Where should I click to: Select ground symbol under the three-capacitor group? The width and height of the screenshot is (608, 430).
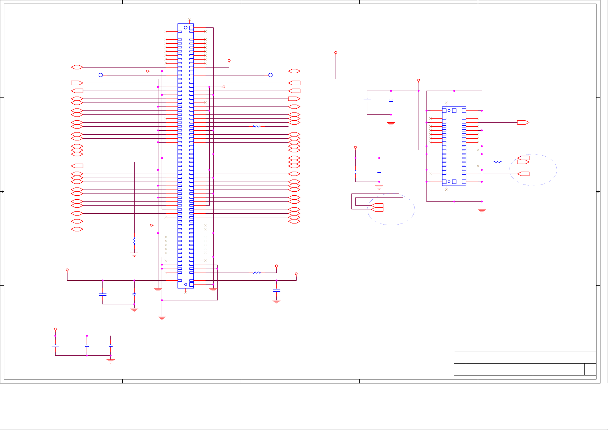point(110,360)
